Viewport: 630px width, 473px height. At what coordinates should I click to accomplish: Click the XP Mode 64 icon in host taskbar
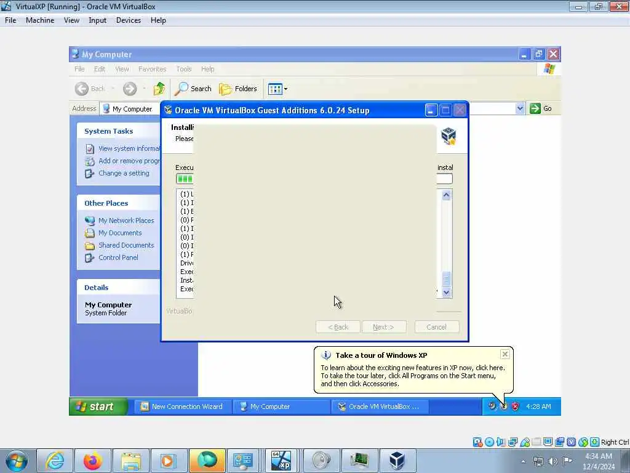coord(281,461)
